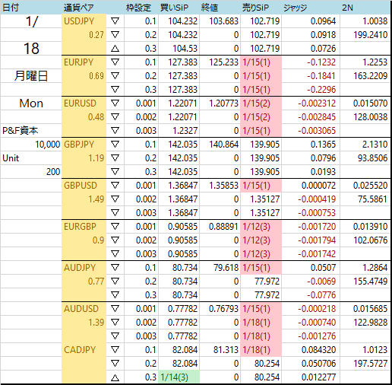Image resolution: width=392 pixels, height=385 pixels.
Task: Click the triangle in the row with judge -0.2296
Action: click(115, 90)
